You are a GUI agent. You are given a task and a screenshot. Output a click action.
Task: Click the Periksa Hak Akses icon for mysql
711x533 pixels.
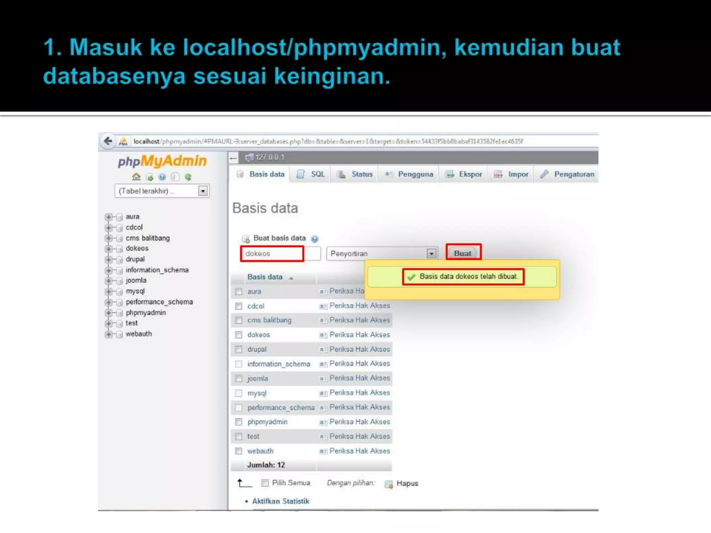(x=323, y=393)
